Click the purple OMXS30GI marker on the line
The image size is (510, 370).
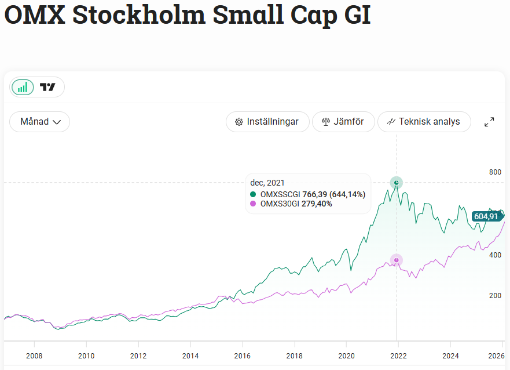click(x=396, y=260)
